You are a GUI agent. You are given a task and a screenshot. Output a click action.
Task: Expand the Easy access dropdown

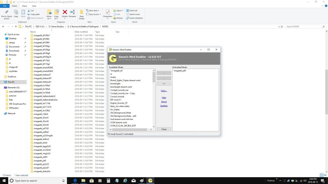(94, 14)
